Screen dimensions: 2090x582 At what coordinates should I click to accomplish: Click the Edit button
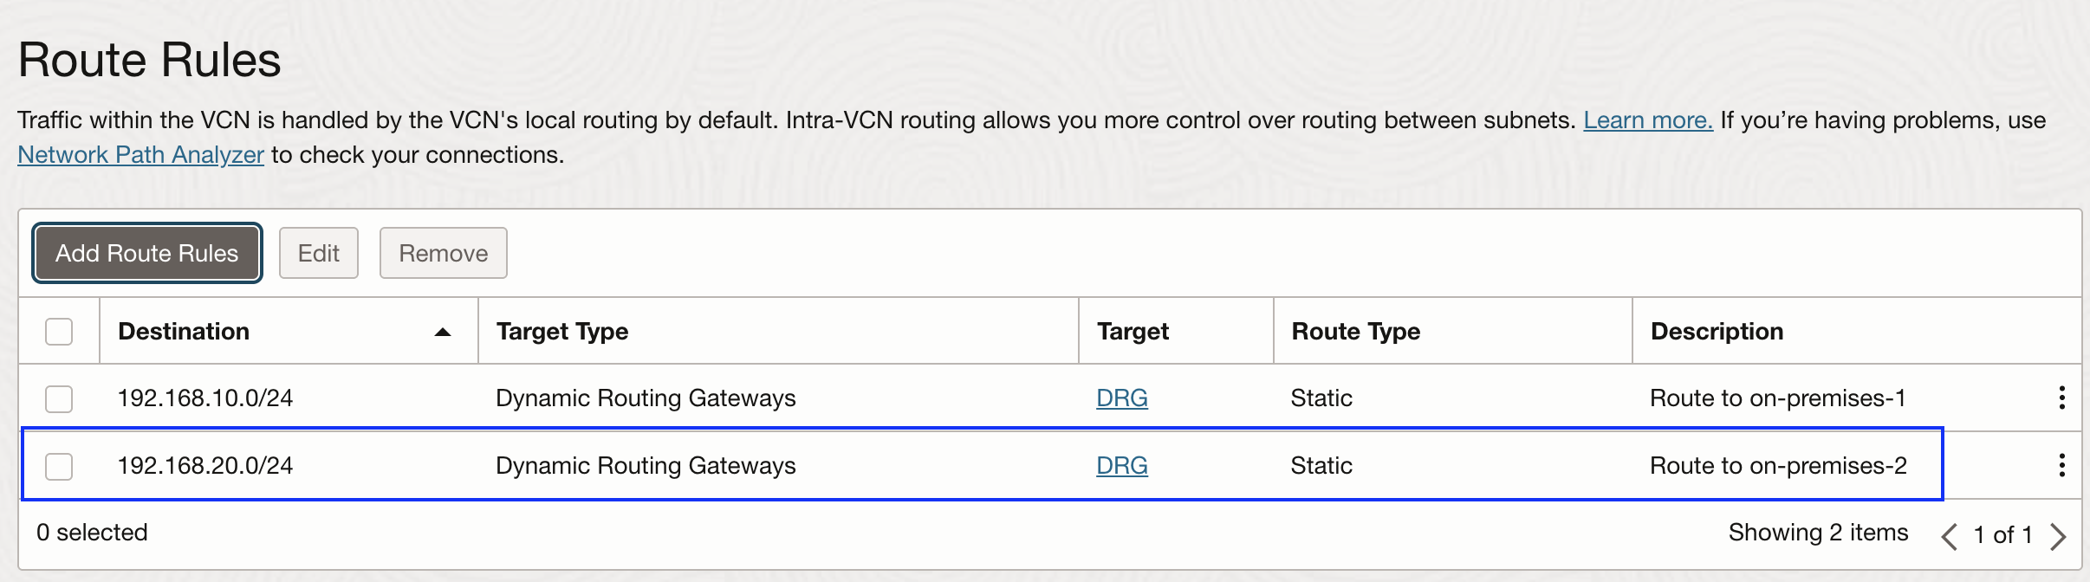[319, 253]
